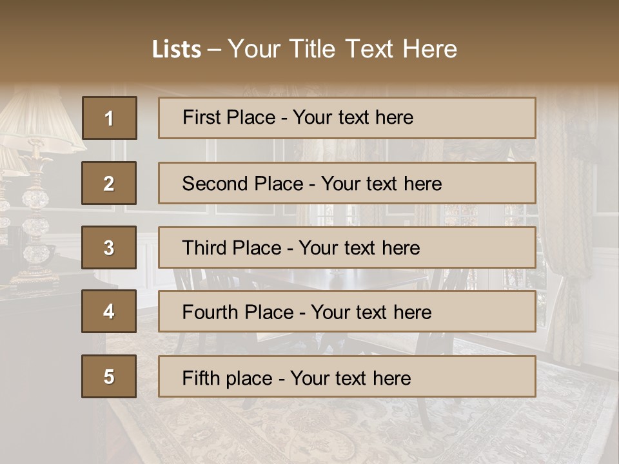619x464 pixels.
Task: Click the words 'Second Place'
Action: coord(243,184)
